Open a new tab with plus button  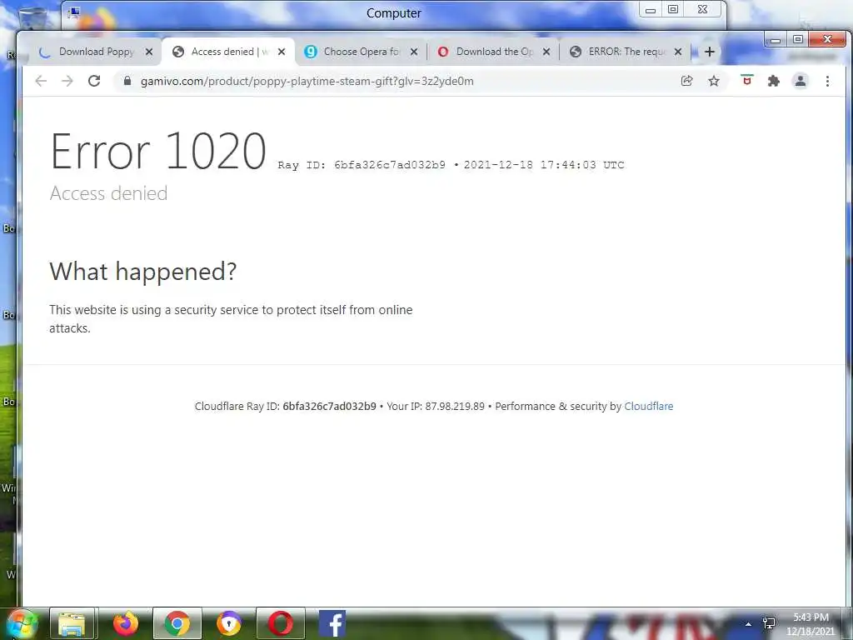click(x=710, y=52)
